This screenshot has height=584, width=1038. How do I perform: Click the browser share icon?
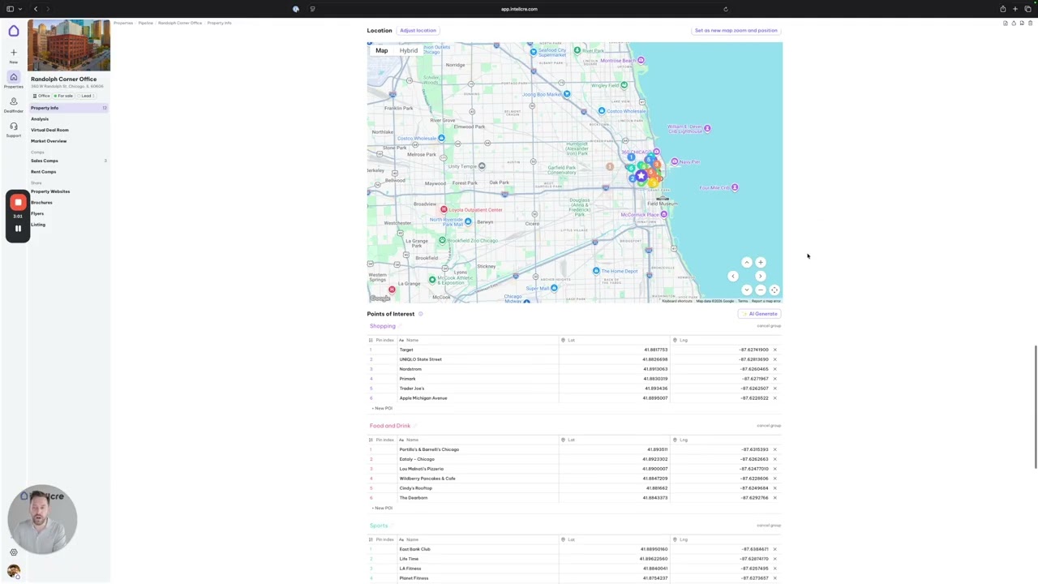point(1003,9)
